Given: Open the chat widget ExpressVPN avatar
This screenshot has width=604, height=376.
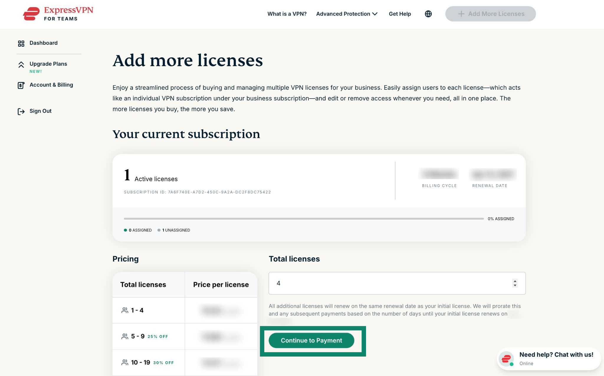Looking at the screenshot, I should [x=506, y=359].
